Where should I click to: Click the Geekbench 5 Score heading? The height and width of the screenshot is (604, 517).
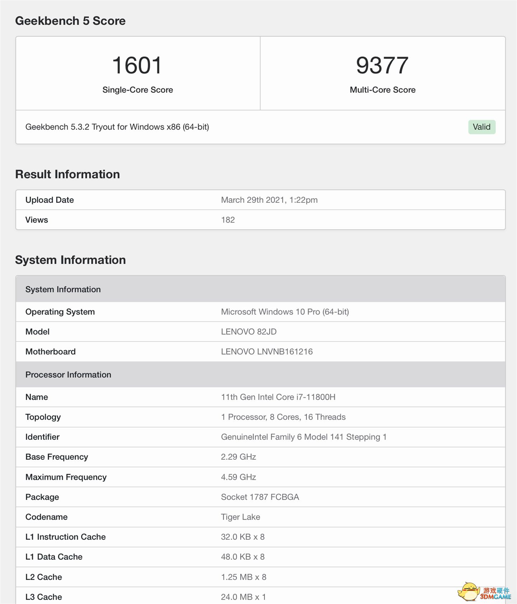click(70, 21)
